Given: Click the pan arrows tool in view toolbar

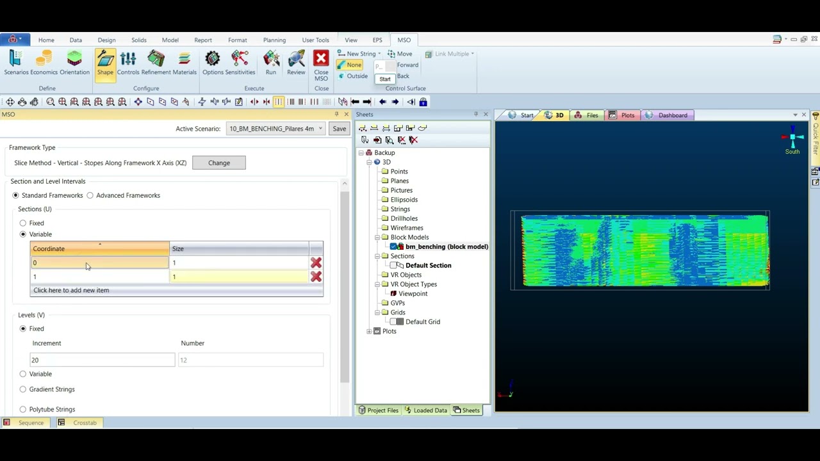Looking at the screenshot, I should point(10,102).
